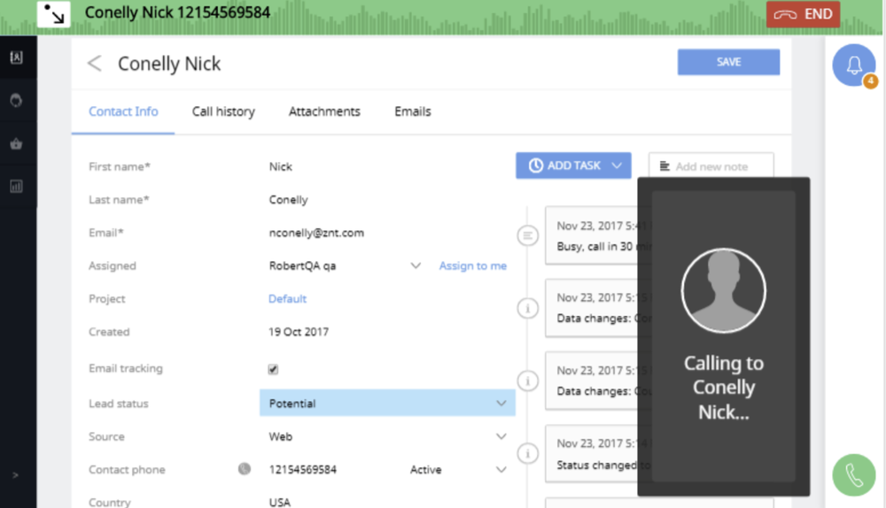Viewport: 886px width, 508px height.
Task: Click the First name field Nick
Action: [x=280, y=166]
